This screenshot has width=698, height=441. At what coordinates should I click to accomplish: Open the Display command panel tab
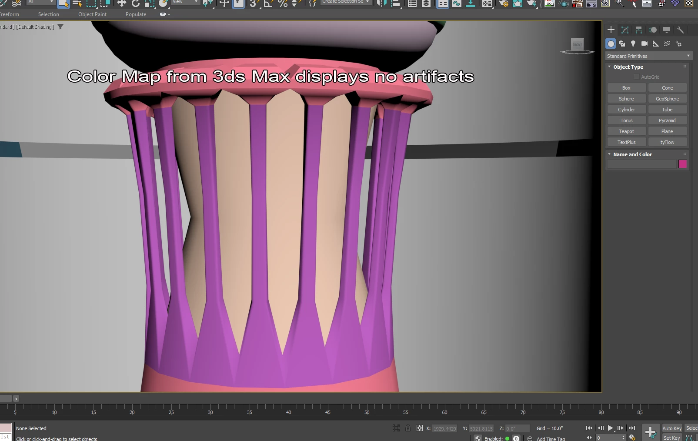[x=667, y=30]
